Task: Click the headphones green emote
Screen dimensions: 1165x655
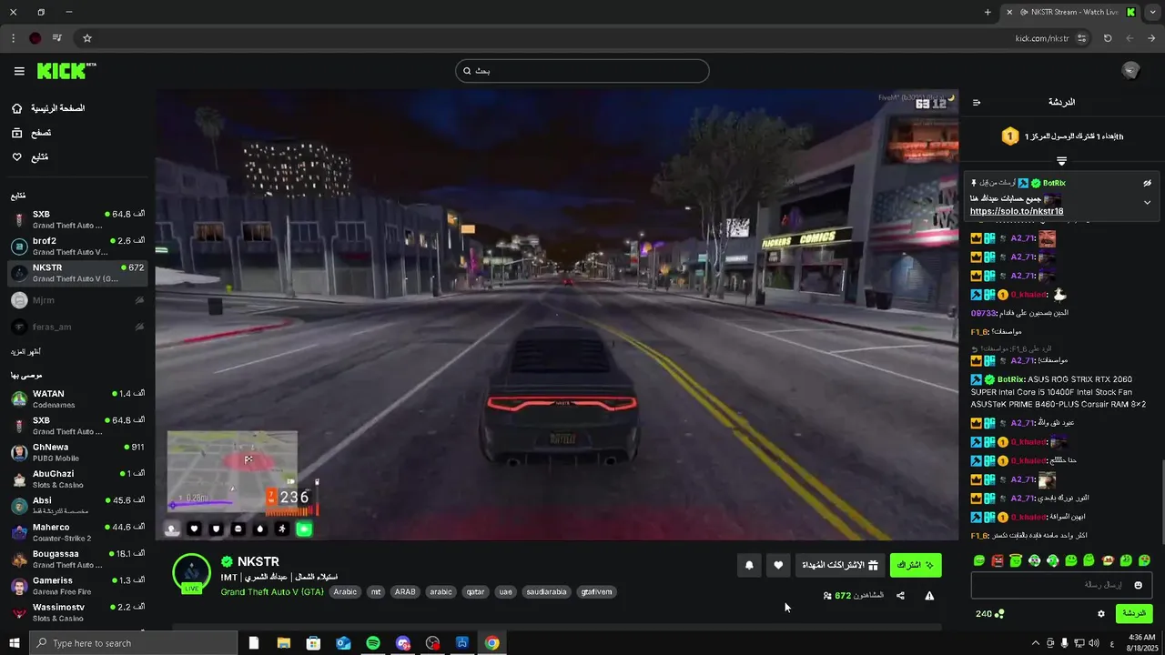Action: [x=1052, y=560]
